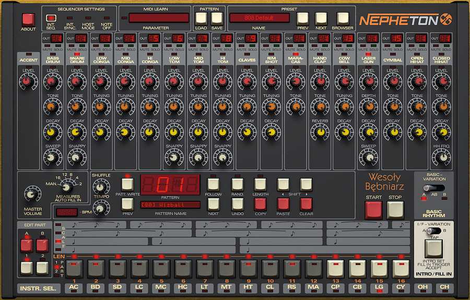Viewport: 470px width, 300px height.
Task: Toggle the Basic Variation A/AB/B switch
Action: [433, 188]
